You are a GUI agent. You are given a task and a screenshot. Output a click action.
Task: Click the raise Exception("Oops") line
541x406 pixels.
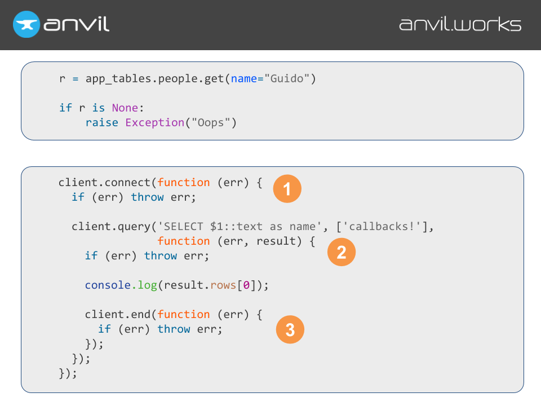coord(161,122)
